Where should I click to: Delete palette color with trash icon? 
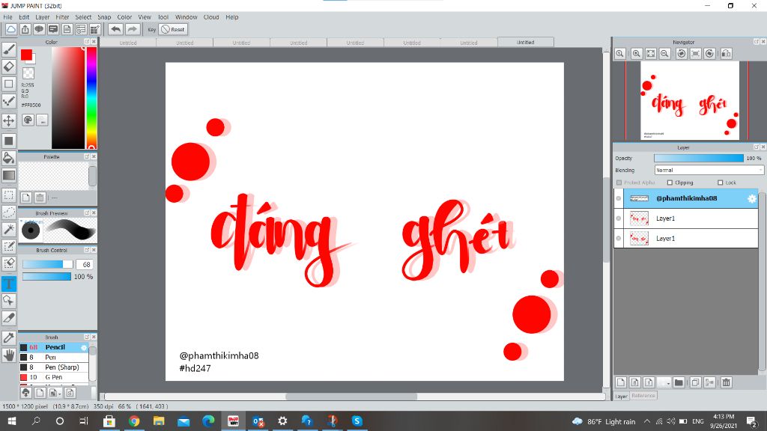[x=40, y=198]
